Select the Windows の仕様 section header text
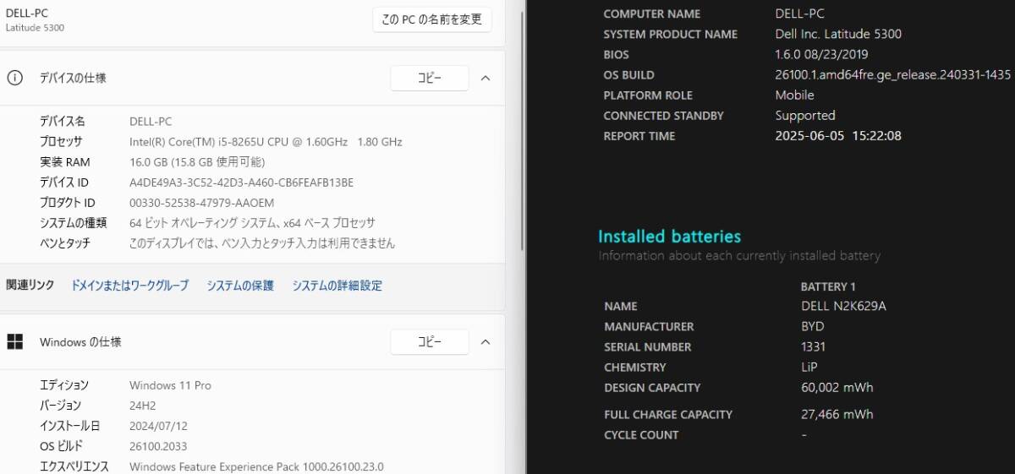 coord(80,342)
